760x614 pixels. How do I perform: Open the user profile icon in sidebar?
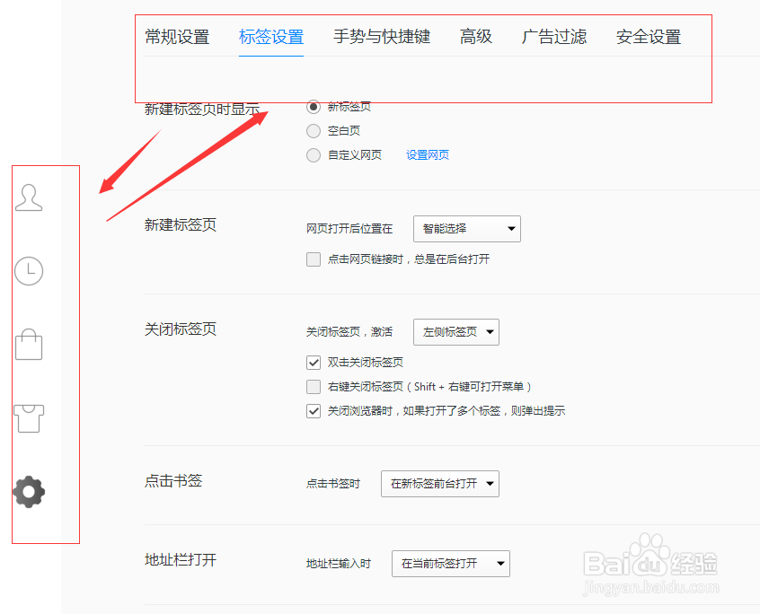(x=29, y=199)
